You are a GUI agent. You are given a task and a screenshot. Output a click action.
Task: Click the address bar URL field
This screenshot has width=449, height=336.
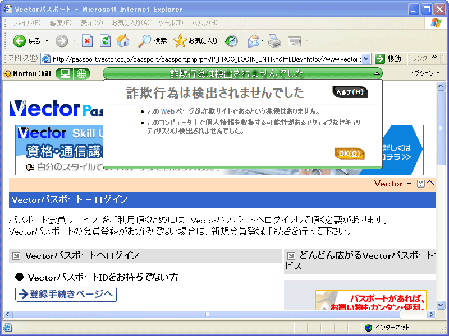(x=207, y=59)
